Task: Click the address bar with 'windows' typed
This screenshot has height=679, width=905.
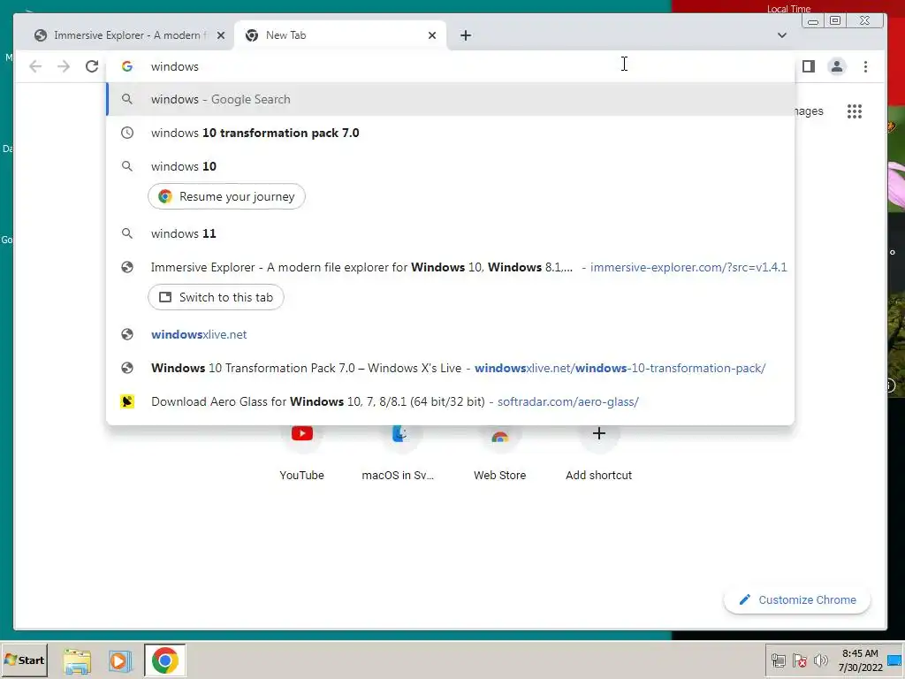Action: point(450,66)
